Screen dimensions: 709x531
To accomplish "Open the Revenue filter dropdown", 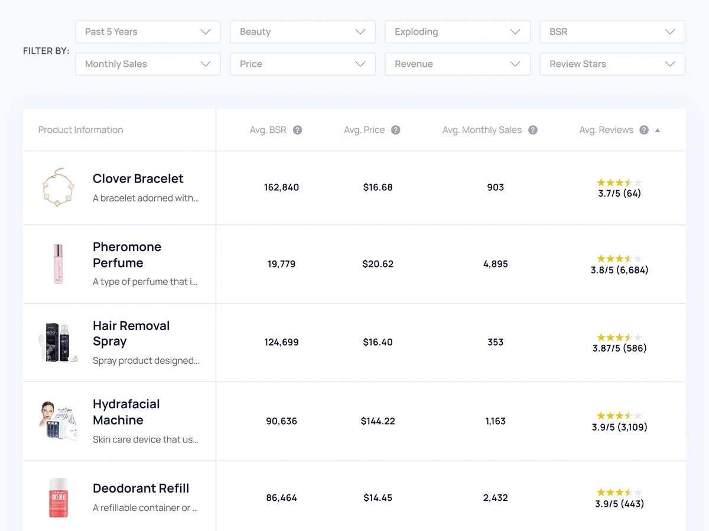I will [x=457, y=64].
